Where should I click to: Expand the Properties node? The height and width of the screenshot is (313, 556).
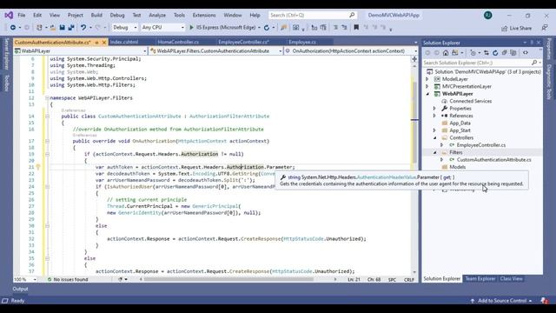click(x=434, y=108)
